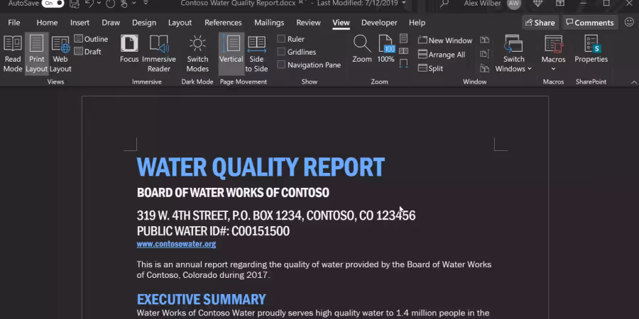
Task: Set zoom to 100%
Action: tap(386, 49)
